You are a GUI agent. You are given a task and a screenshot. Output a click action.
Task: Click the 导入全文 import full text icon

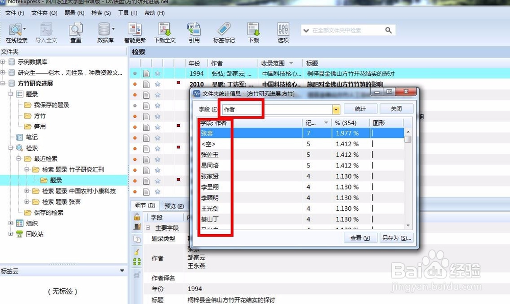(46, 33)
